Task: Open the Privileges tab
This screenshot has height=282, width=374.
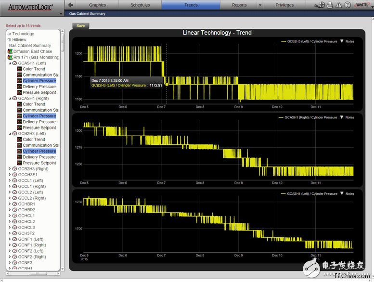Action: click(284, 5)
